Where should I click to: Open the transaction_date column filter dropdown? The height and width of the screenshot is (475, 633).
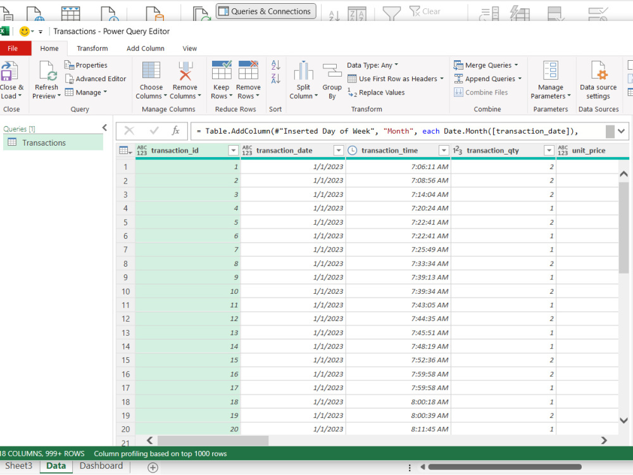339,151
